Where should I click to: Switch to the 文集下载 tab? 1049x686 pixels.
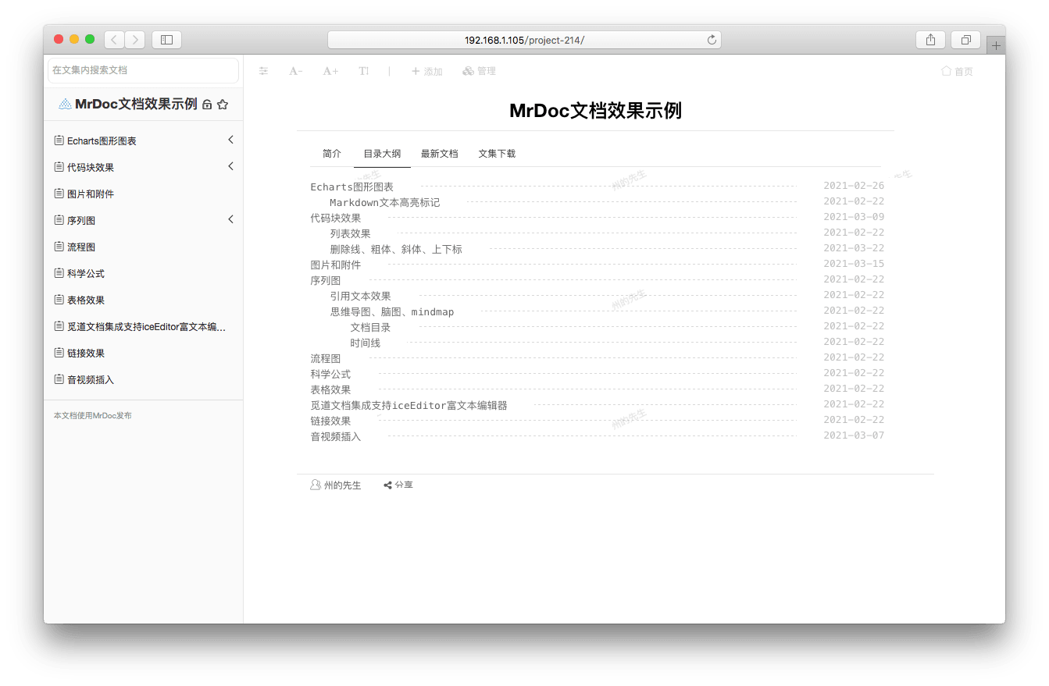(x=497, y=154)
